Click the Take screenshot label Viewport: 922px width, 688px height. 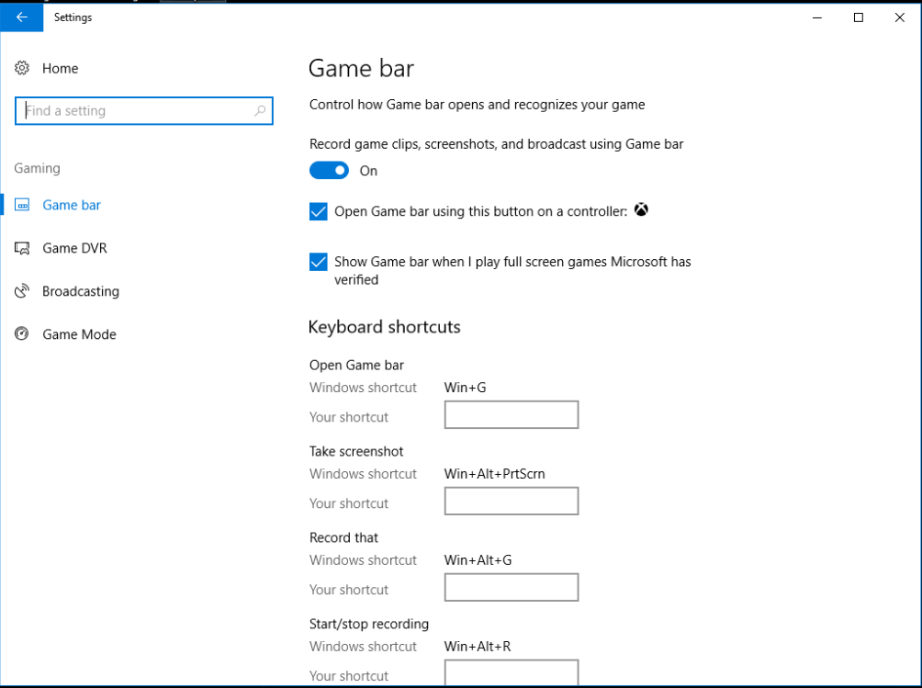coord(356,451)
